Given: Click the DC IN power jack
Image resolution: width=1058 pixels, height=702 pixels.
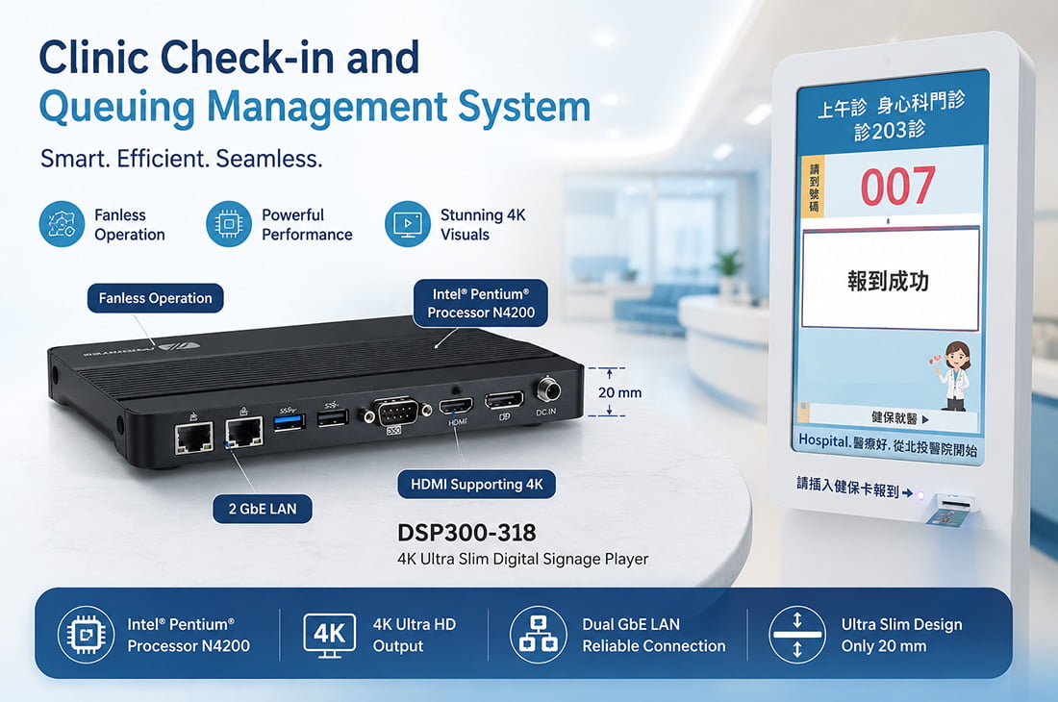Looking at the screenshot, I should tap(547, 390).
